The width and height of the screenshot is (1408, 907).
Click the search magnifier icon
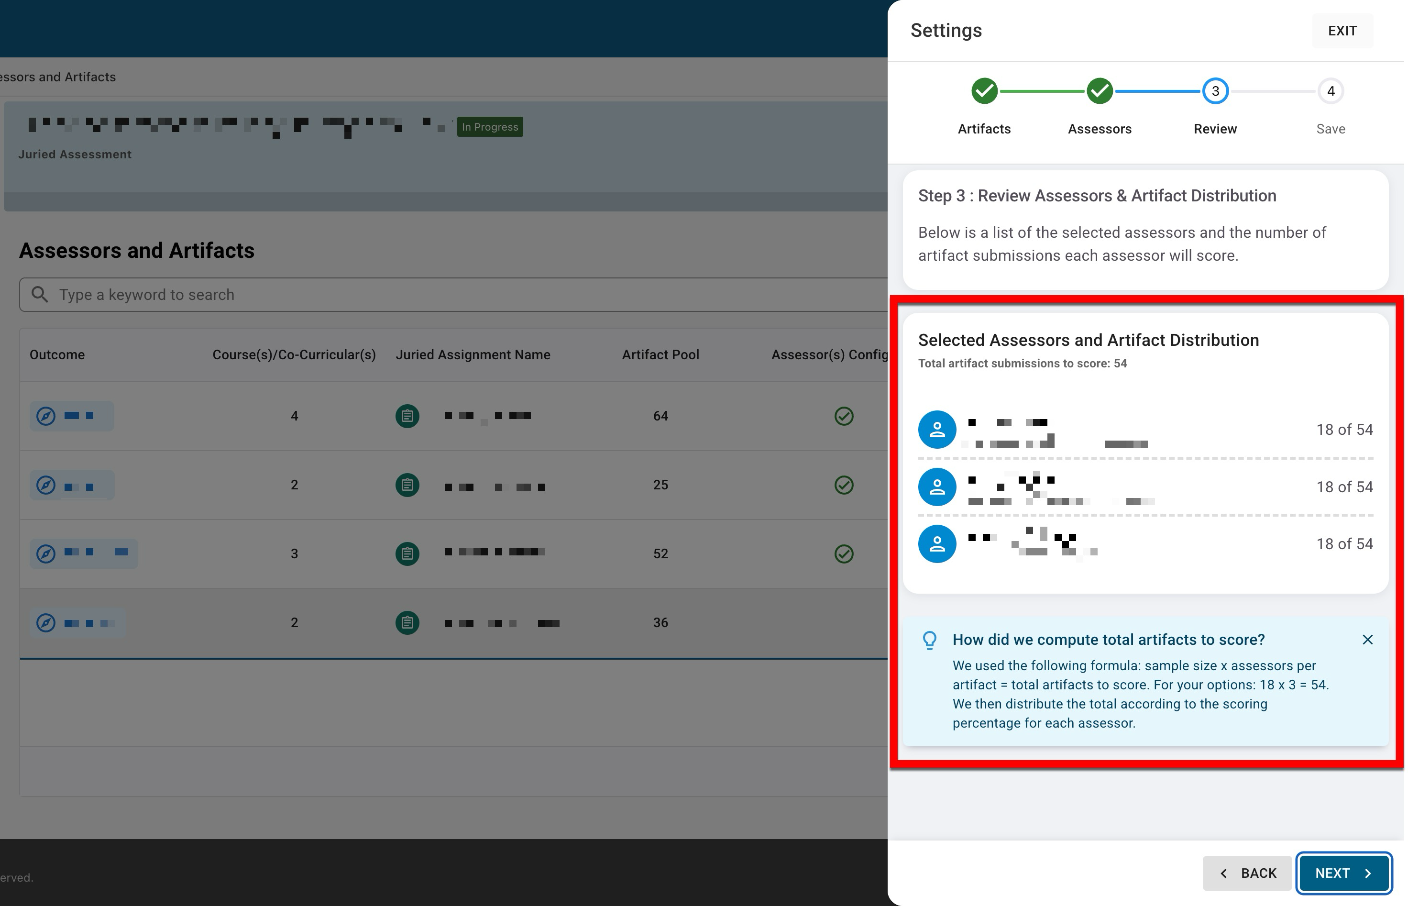pos(39,295)
